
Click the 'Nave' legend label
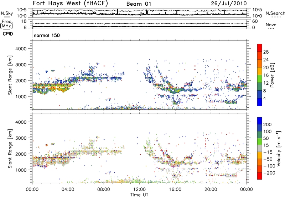point(271,25)
